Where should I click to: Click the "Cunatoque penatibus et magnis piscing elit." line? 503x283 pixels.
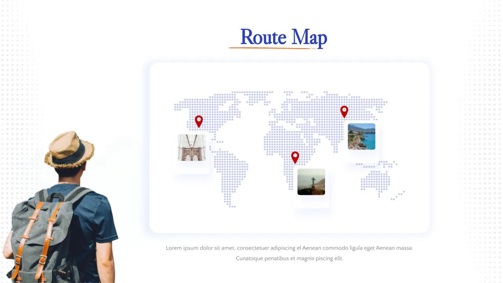pyautogui.click(x=290, y=258)
